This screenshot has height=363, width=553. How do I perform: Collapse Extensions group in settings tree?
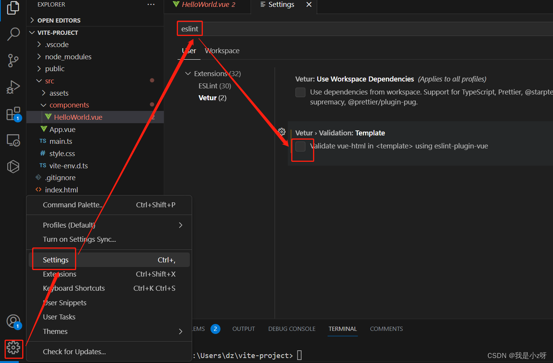point(188,73)
